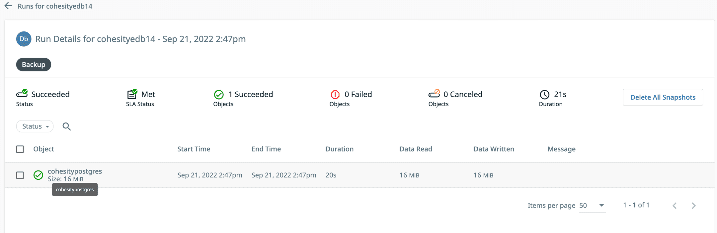Screen dimensions: 717x233
Task: Sort by the Start Time column header
Action: point(194,149)
